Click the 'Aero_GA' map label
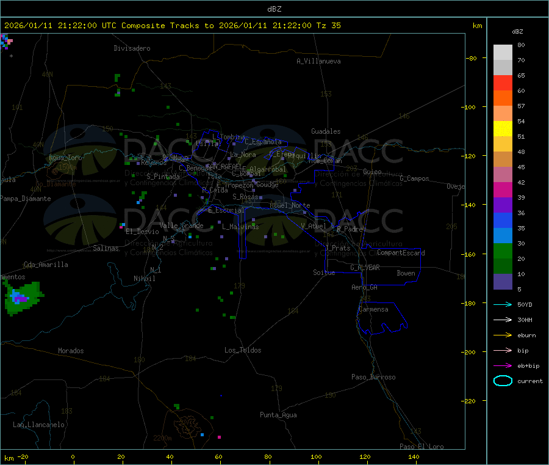 365,287
